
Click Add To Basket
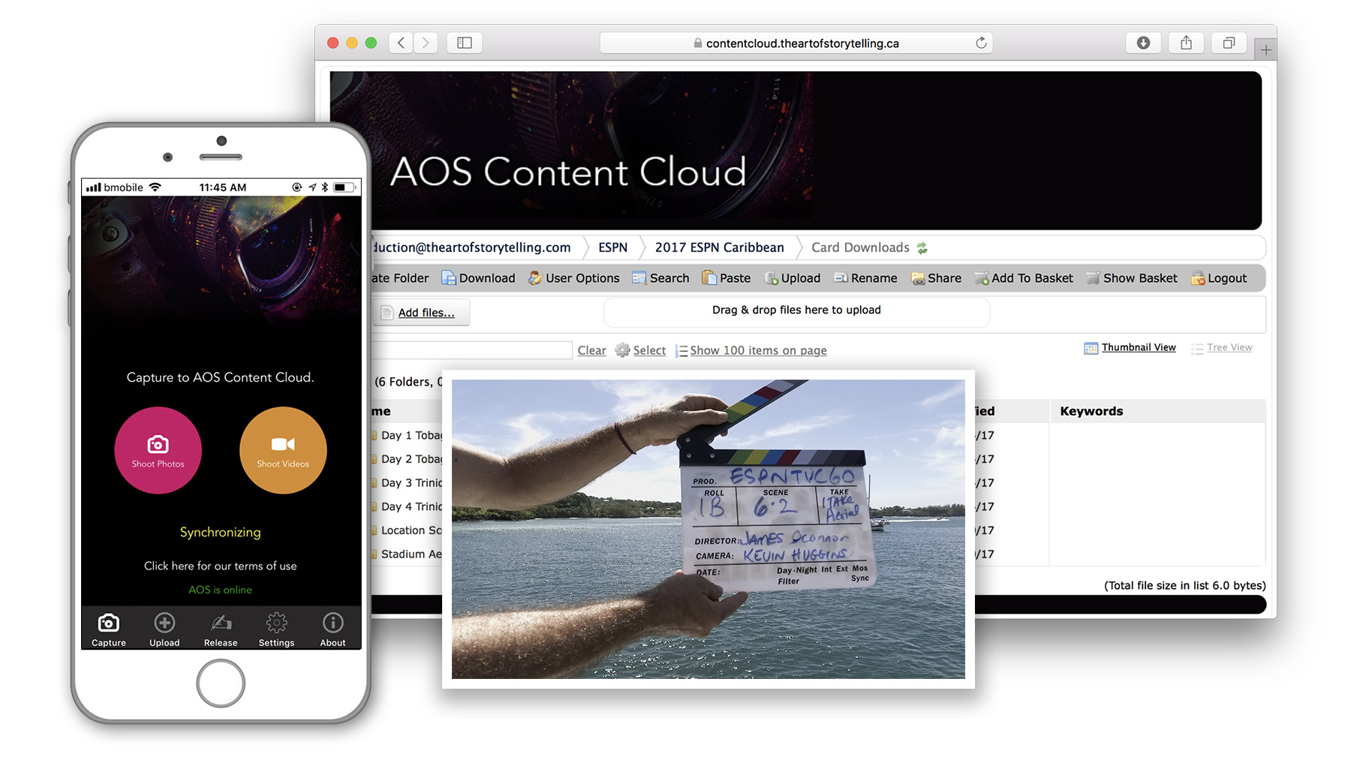click(1024, 278)
